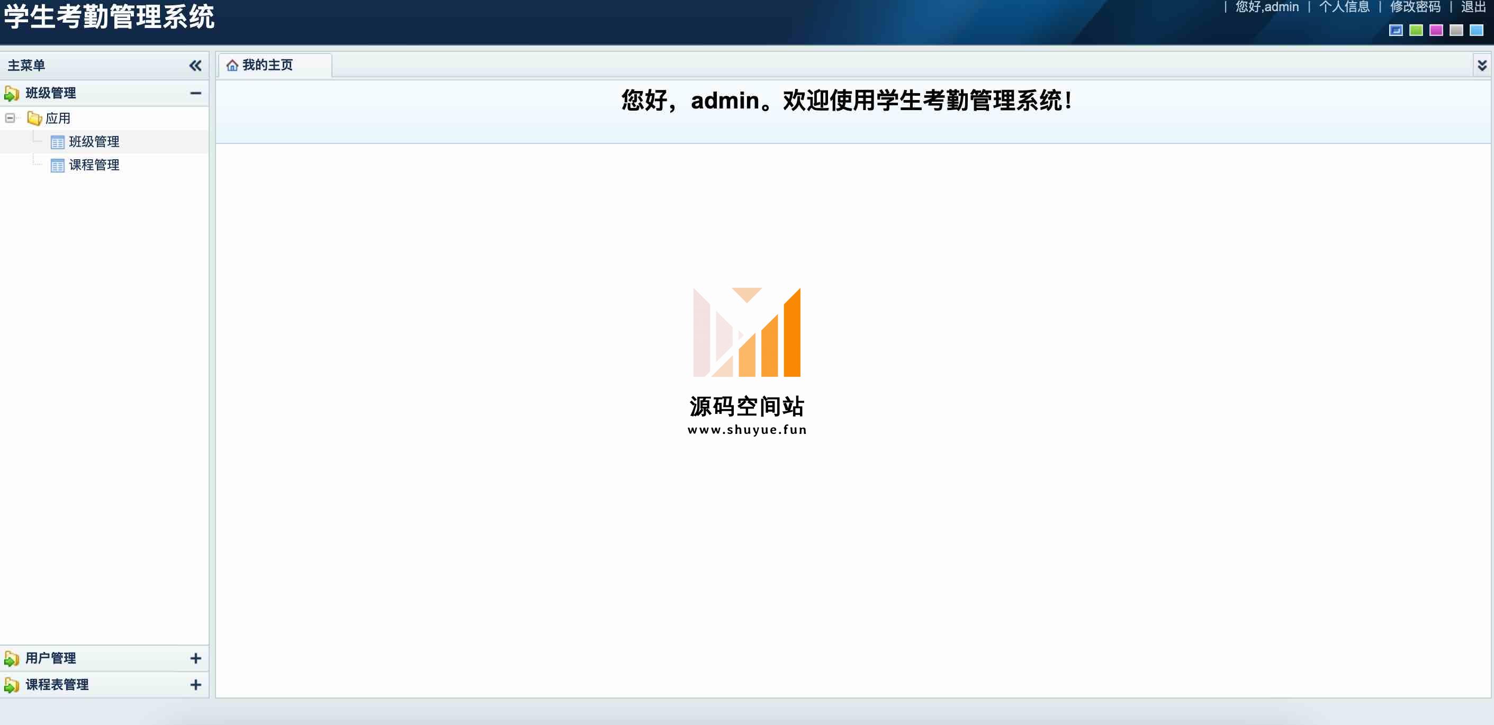1494x725 pixels.
Task: Select the 应用 tree label
Action: (58, 118)
